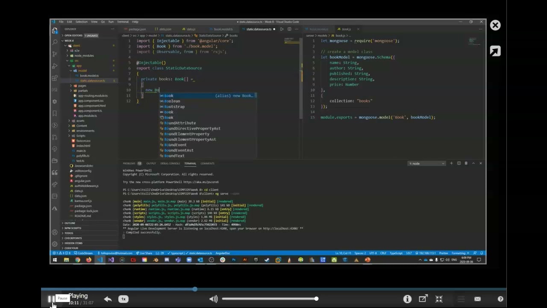The width and height of the screenshot is (547, 308).
Task: Click TypeScript language mode in status bar
Action: (x=396, y=253)
